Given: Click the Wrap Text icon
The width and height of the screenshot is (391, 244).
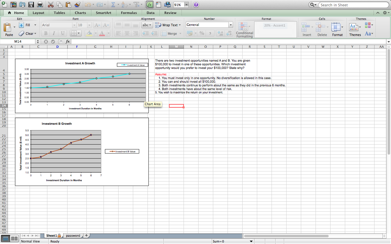Looking at the screenshot, I should [158, 25].
